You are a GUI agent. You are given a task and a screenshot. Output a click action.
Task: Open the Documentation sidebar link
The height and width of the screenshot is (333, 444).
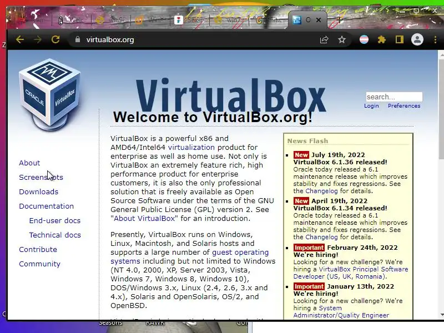pyautogui.click(x=47, y=206)
